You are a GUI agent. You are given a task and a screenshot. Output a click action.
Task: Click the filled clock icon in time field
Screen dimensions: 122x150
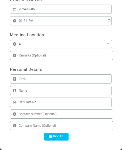(x=15, y=21)
